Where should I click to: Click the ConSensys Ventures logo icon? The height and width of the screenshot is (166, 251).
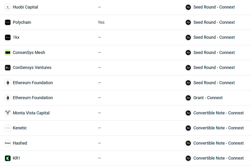tap(8, 67)
